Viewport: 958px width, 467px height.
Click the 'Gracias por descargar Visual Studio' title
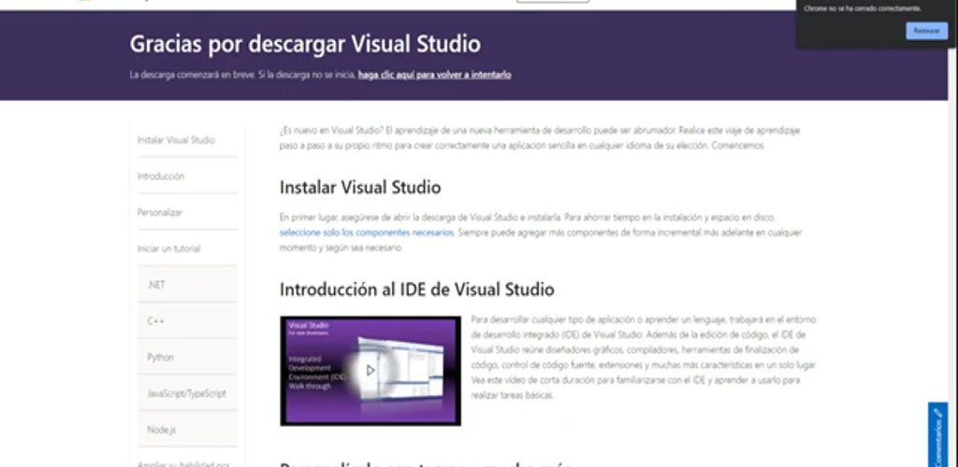point(305,44)
